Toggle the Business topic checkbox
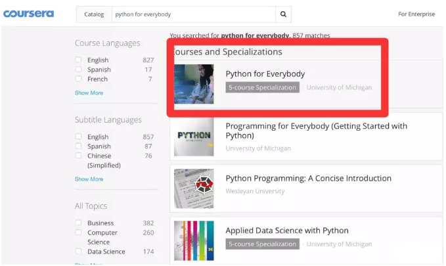Viewport: 446px width, 266px height. pos(79,223)
